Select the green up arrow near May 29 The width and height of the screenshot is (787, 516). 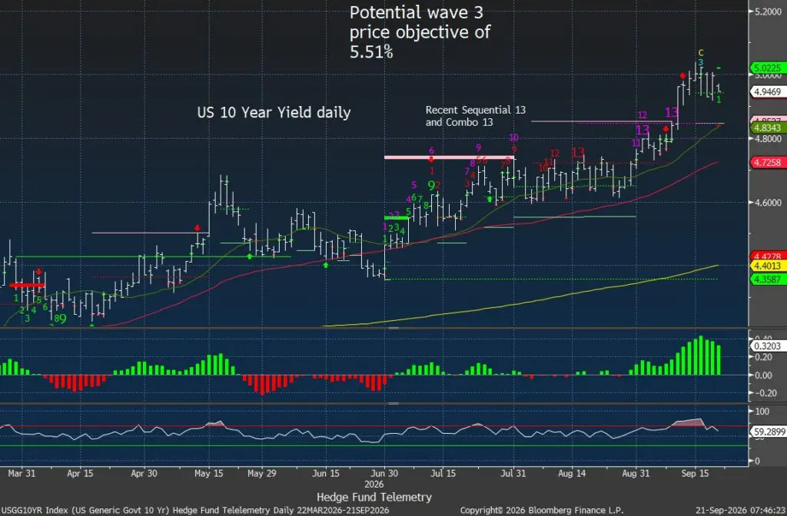pyautogui.click(x=250, y=256)
